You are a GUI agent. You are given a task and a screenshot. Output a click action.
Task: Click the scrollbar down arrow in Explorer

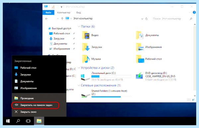195,96
